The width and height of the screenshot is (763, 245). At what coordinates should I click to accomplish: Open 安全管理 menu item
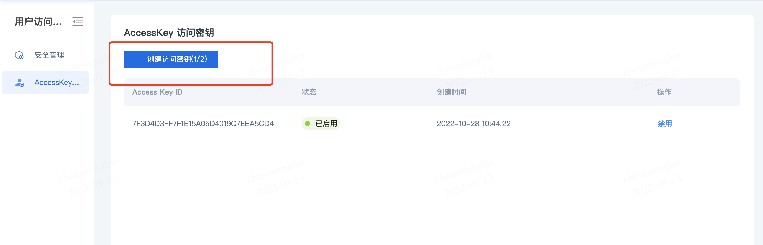pos(45,55)
